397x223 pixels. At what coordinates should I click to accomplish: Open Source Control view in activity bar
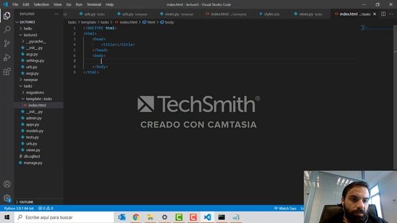7,43
